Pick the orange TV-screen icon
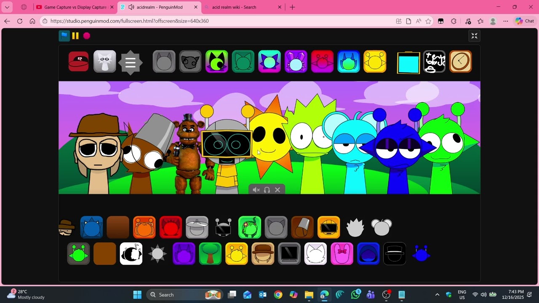The image size is (539, 303). coord(329,227)
